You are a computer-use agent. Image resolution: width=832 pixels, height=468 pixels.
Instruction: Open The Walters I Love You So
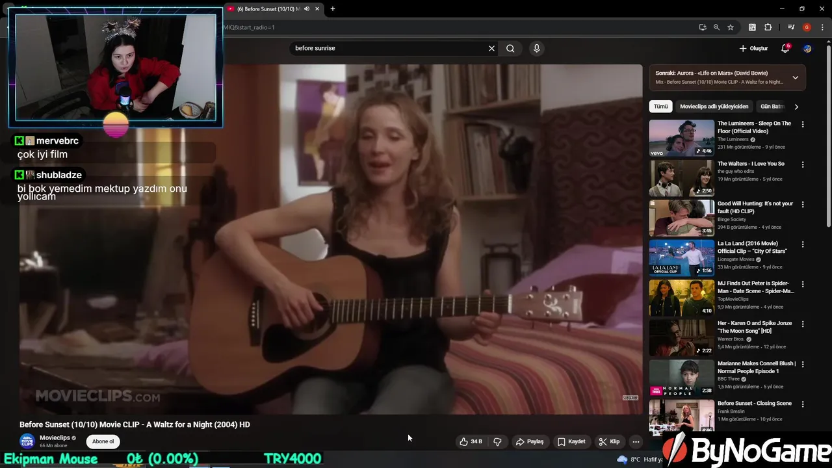[751, 164]
